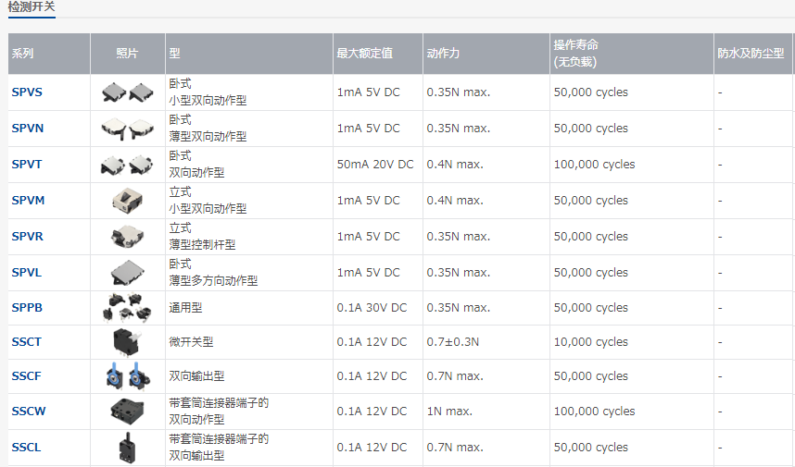Open the SPPB general-purpose switch image

coord(127,307)
